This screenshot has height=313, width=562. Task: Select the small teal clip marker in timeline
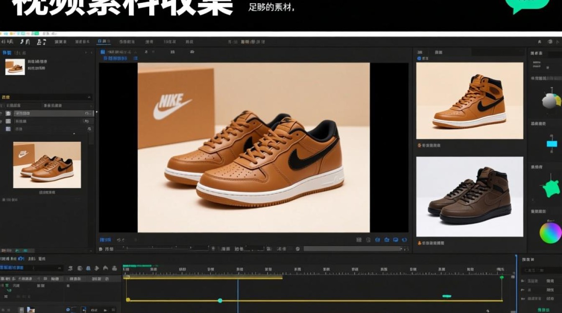coord(447,296)
